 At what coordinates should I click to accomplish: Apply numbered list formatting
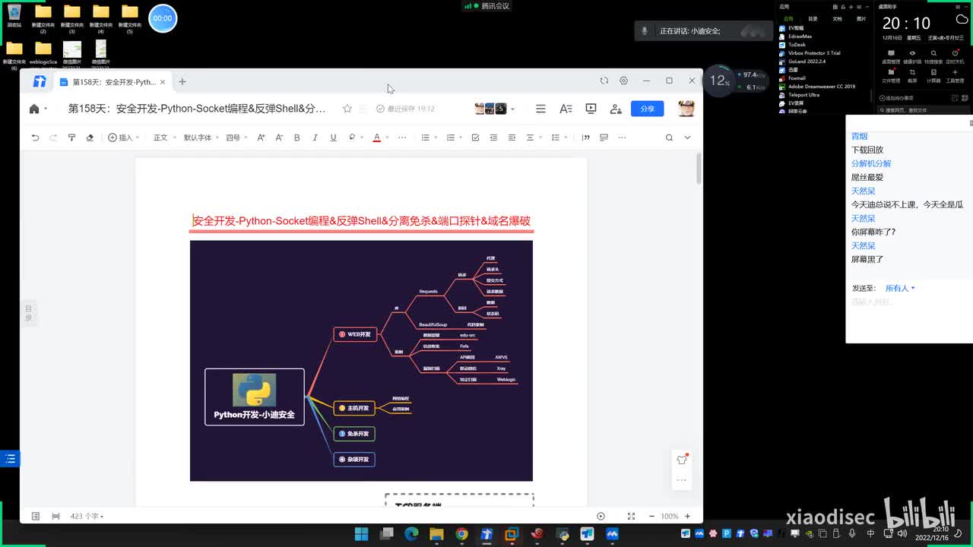coord(451,138)
